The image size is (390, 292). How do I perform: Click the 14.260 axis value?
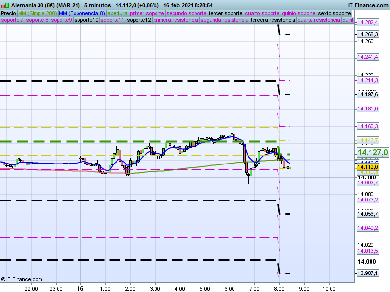pyautogui.click(x=366, y=41)
